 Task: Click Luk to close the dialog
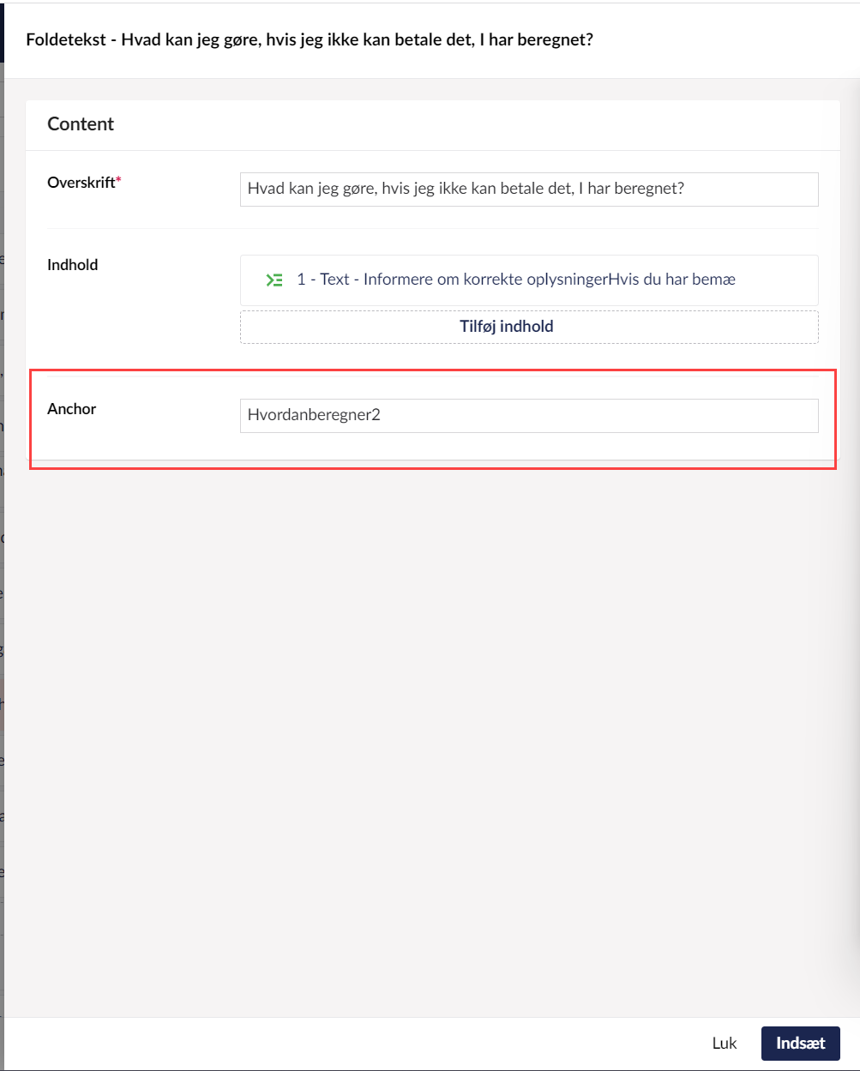click(725, 1044)
